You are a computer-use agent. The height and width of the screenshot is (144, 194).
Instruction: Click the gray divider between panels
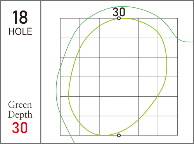(41, 72)
